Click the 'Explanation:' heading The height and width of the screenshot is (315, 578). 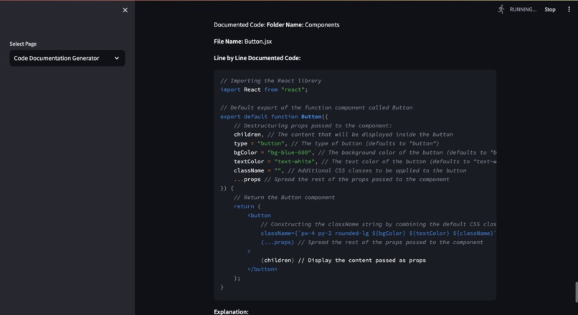click(231, 311)
